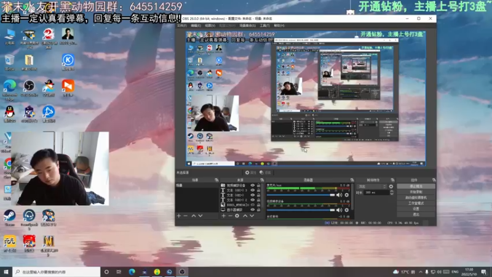Click the transition 时长 duration input field

(x=376, y=193)
